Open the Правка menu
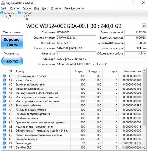The width and height of the screenshot is (148, 152). pos(15,8)
